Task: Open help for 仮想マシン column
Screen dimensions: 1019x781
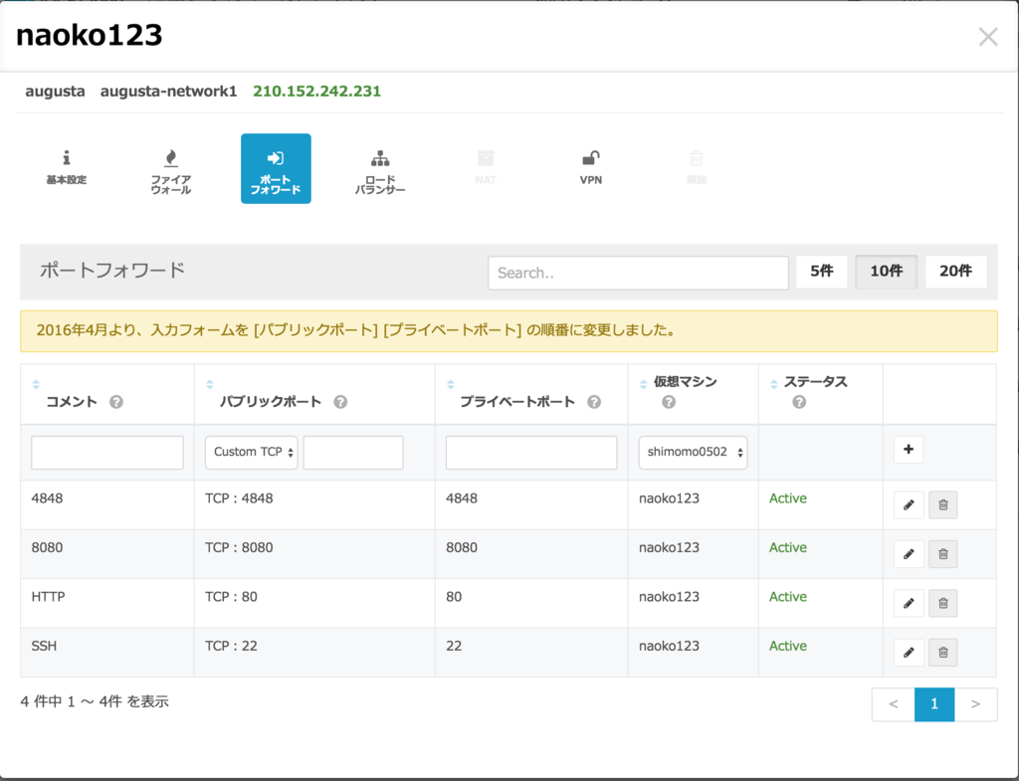Action: (x=669, y=402)
